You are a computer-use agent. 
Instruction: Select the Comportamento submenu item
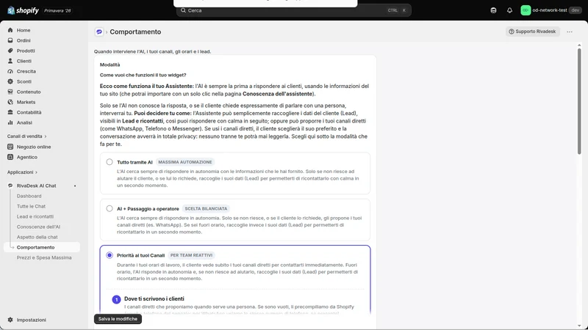pos(42,247)
